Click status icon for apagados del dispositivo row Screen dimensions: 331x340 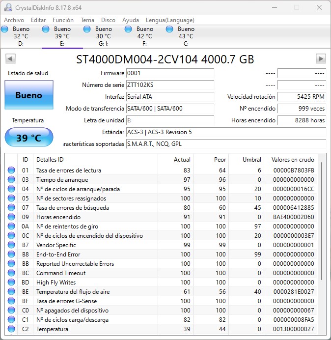coord(11,310)
